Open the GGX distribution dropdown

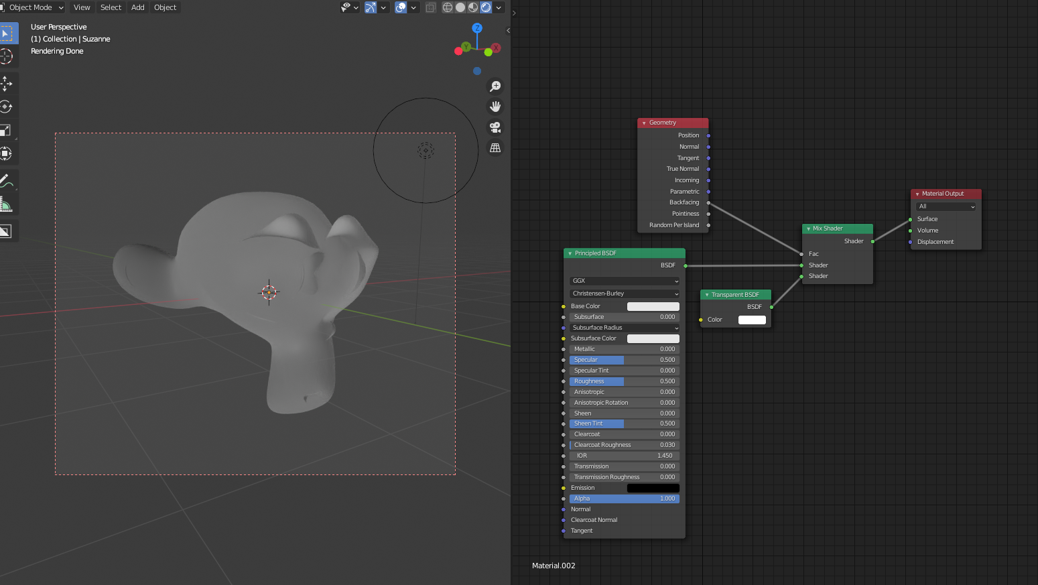625,281
